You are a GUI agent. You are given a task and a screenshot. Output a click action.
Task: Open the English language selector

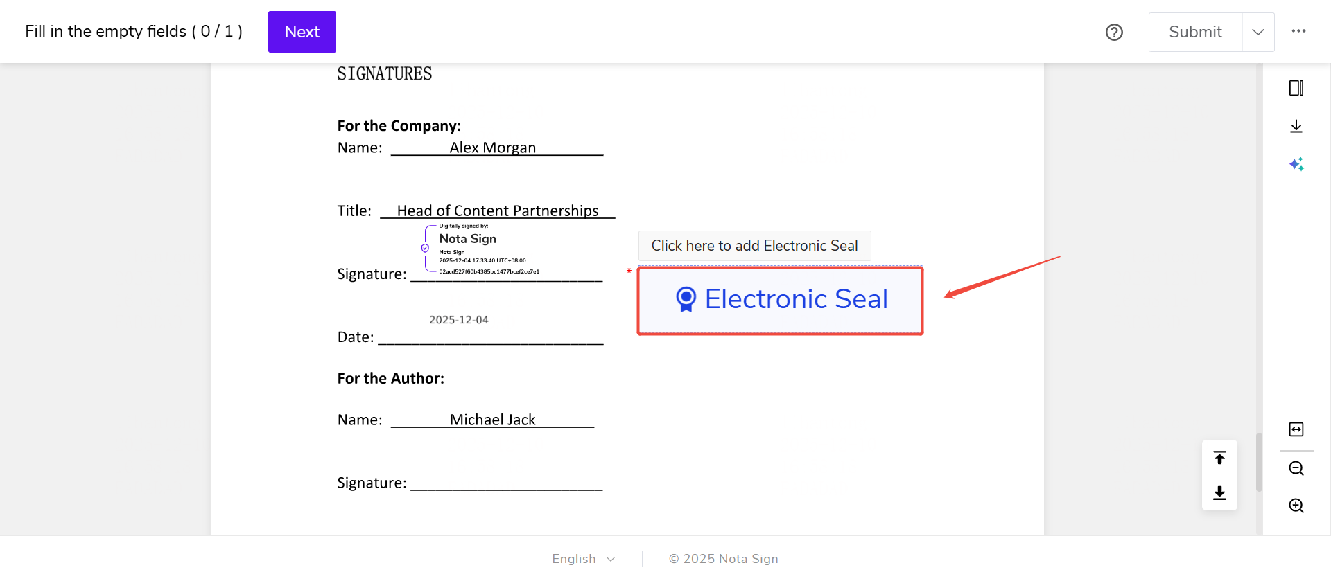(x=583, y=559)
